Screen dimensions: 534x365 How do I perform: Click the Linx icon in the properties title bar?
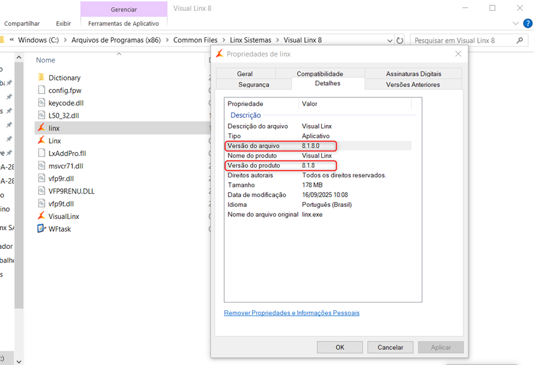tap(219, 54)
